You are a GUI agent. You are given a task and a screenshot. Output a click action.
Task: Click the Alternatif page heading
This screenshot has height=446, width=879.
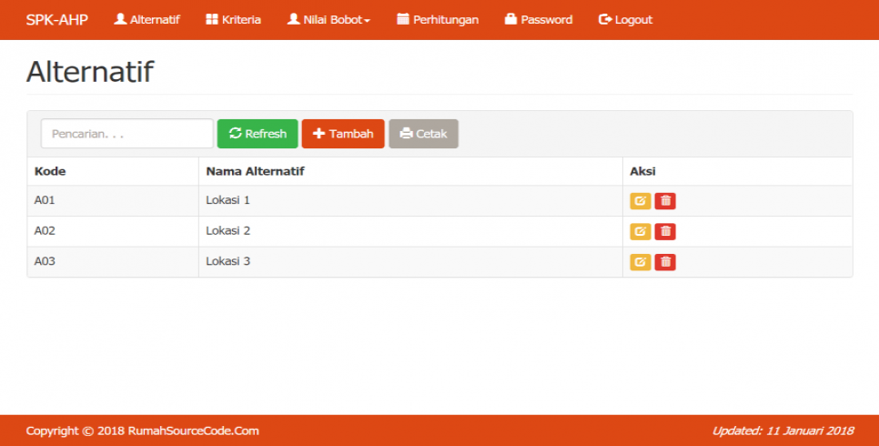pos(90,71)
